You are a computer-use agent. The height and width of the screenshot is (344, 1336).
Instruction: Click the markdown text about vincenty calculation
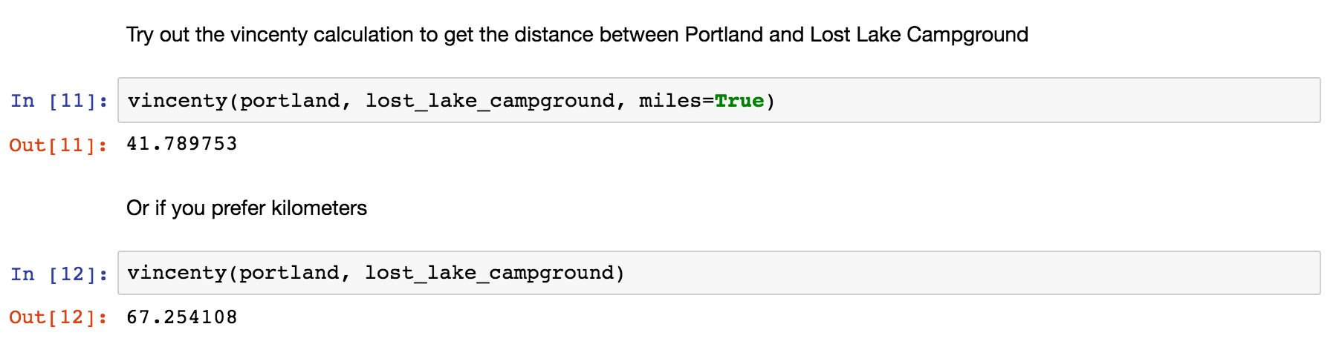tap(577, 35)
